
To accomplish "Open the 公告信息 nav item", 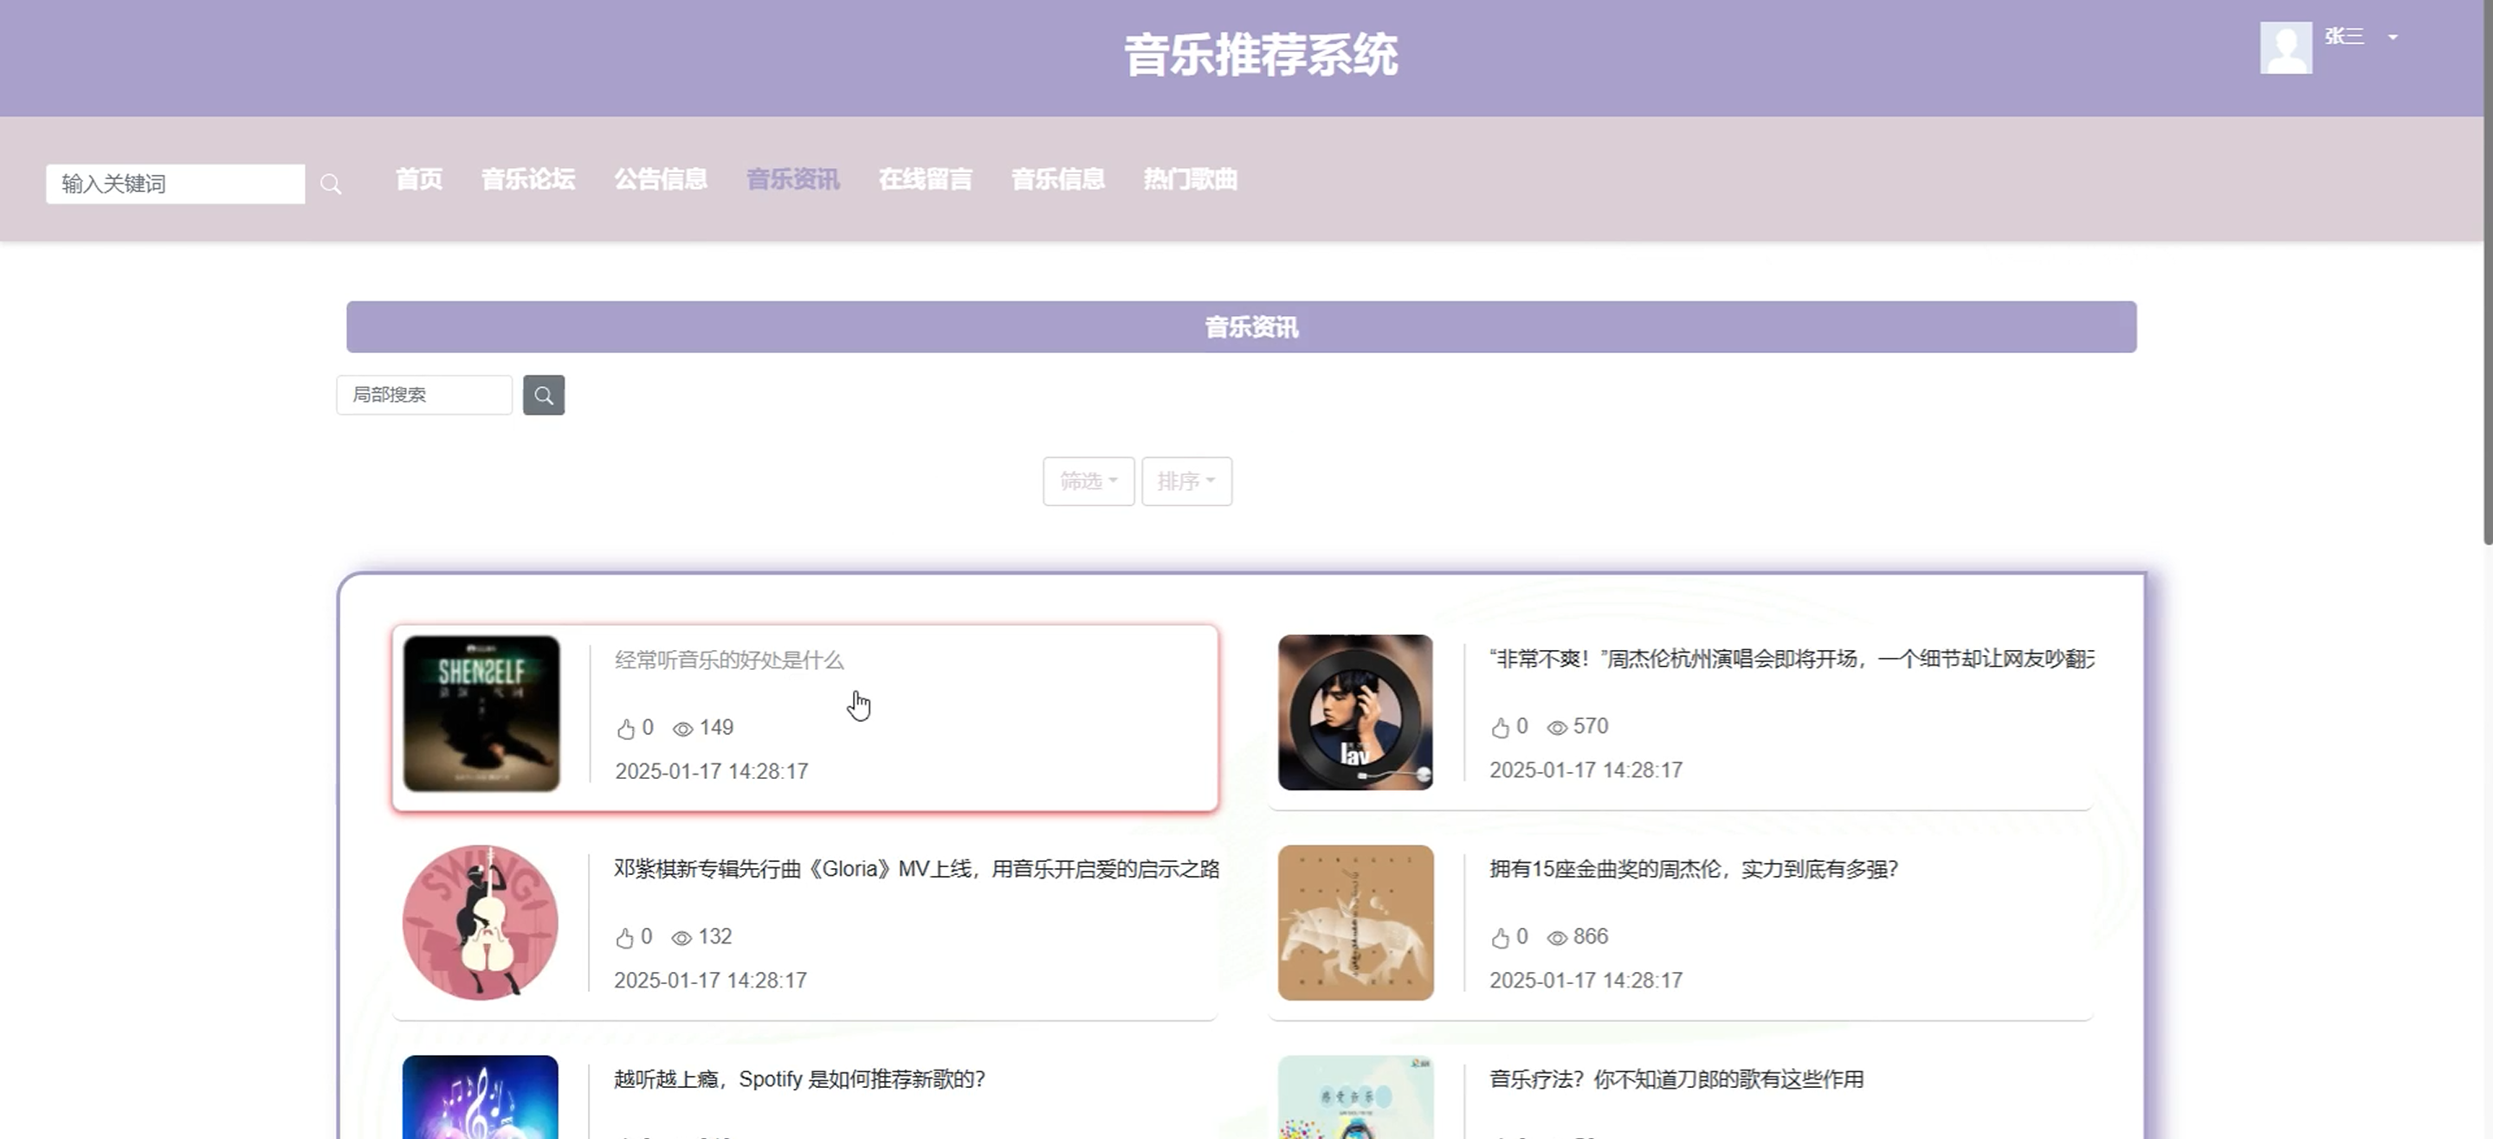I will click(x=661, y=179).
